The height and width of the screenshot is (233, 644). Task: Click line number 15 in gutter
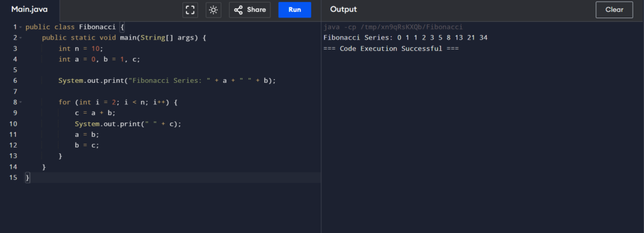pyautogui.click(x=13, y=177)
